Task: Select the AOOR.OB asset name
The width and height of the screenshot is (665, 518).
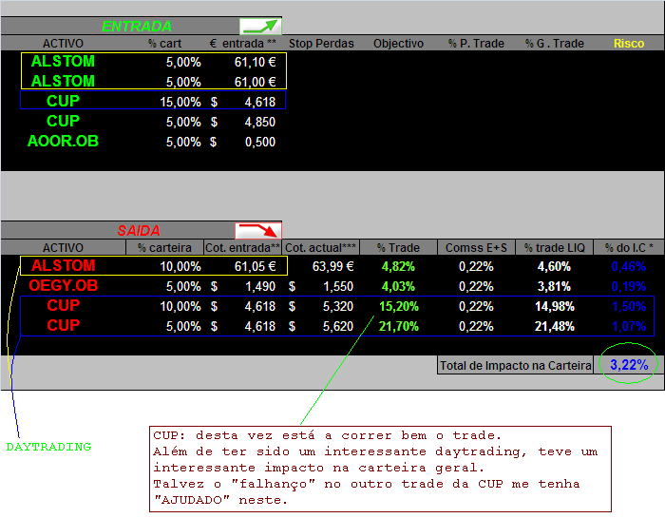Action: (63, 142)
